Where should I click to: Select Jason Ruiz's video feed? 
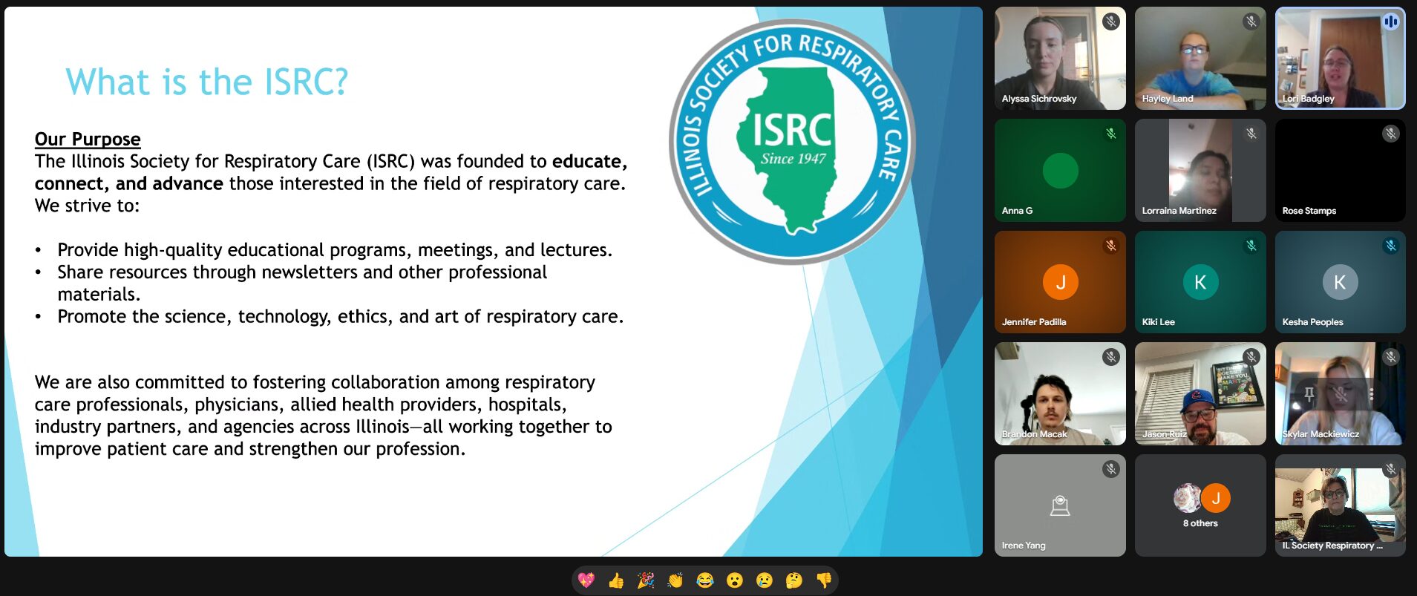tap(1200, 394)
